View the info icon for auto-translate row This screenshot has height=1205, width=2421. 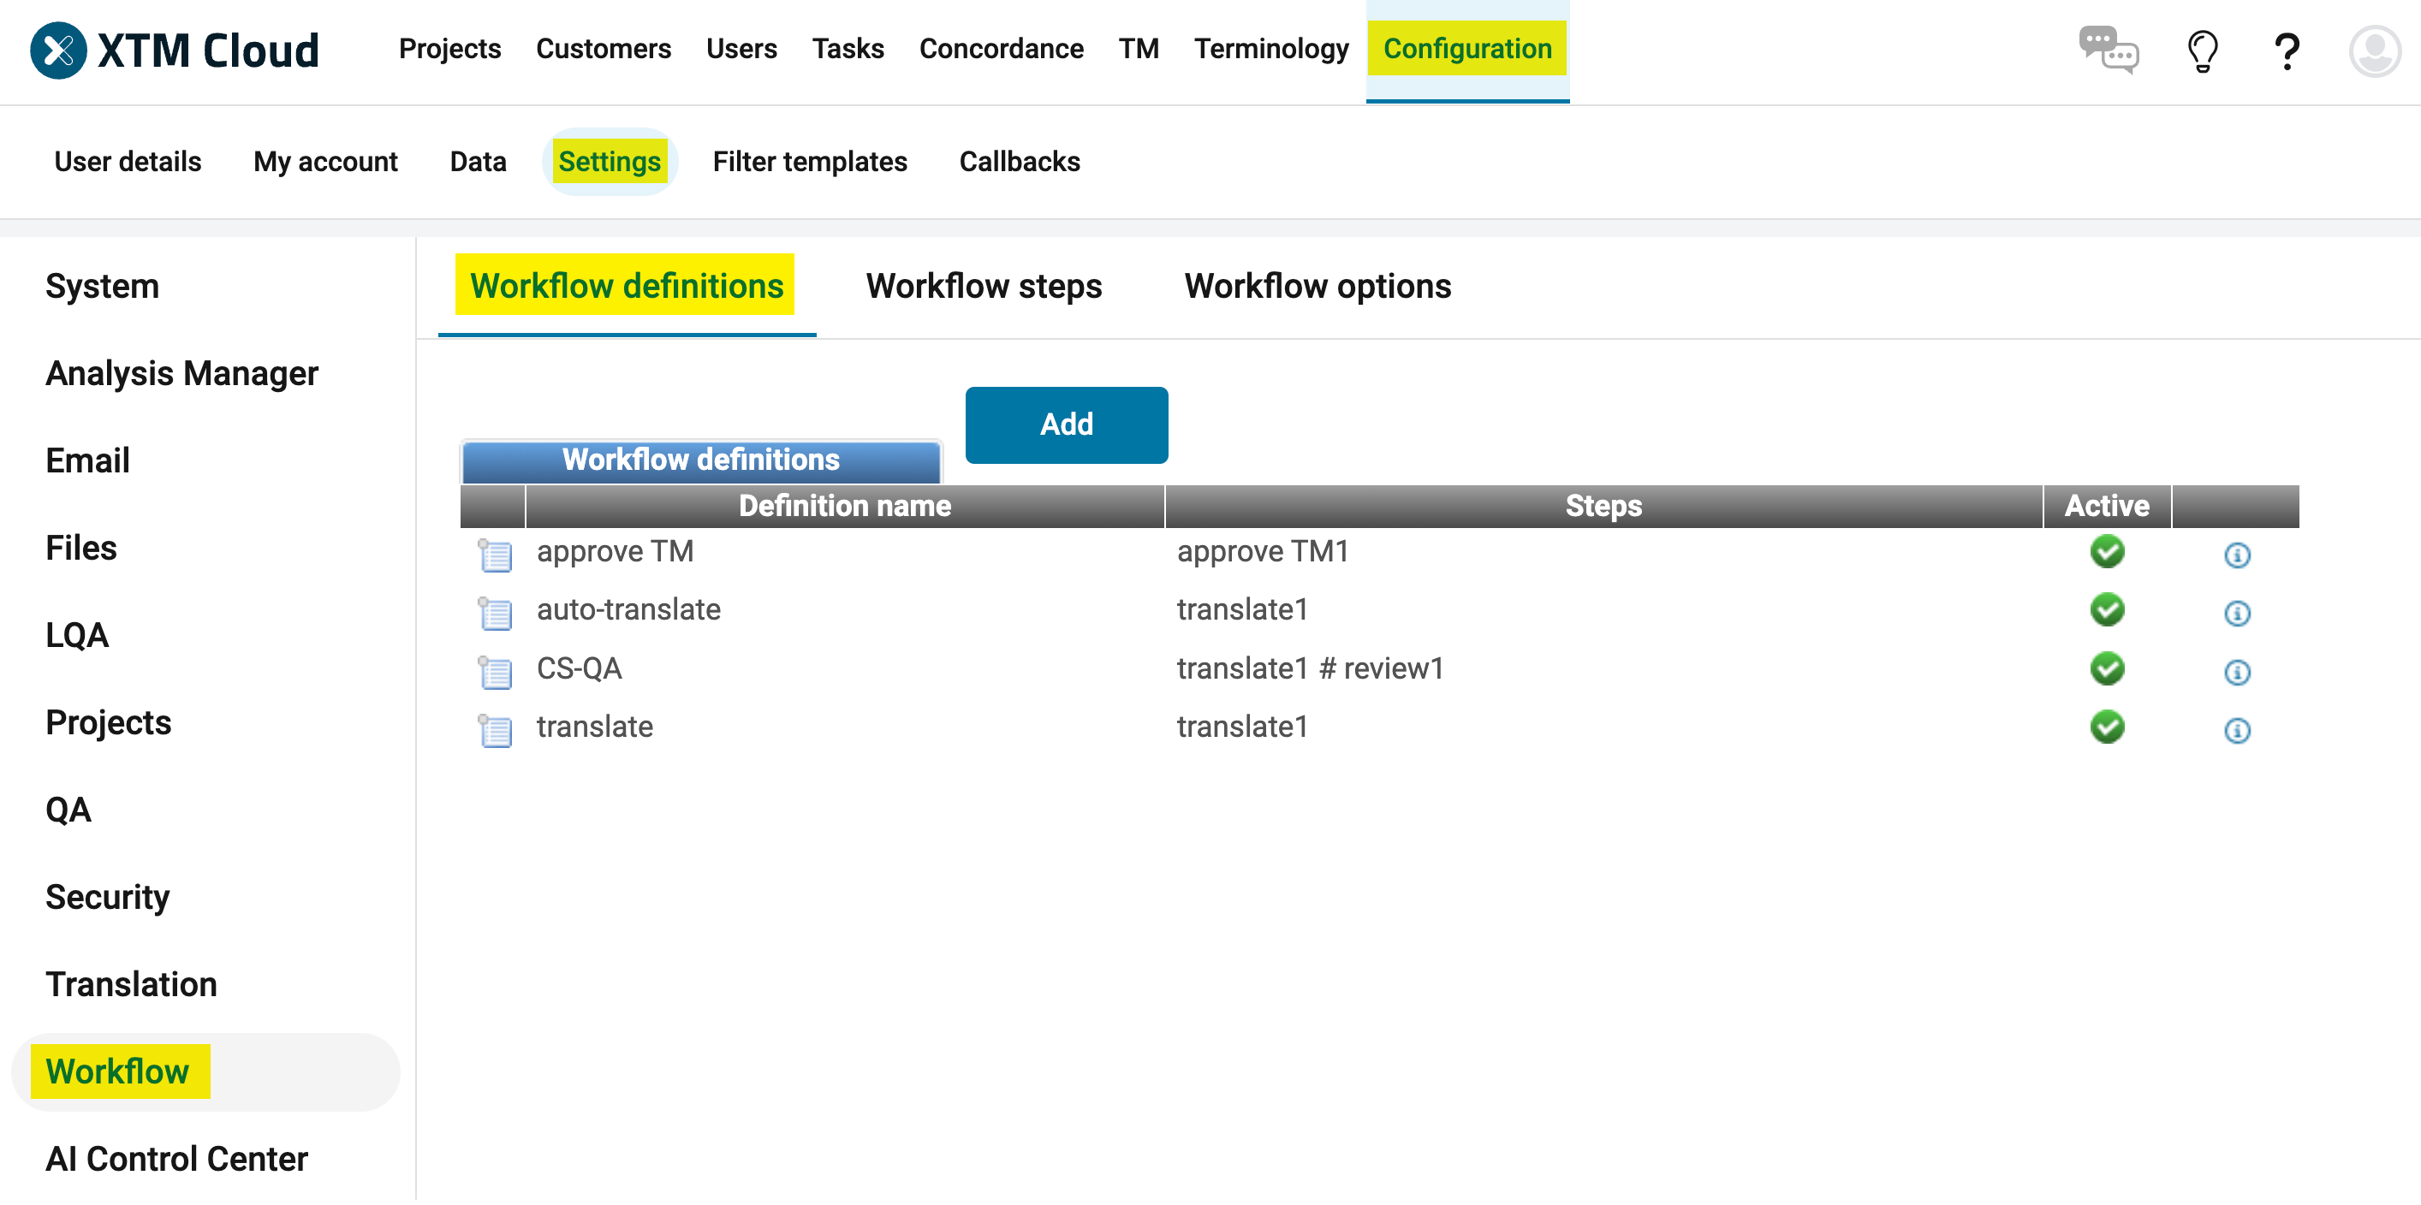tap(2237, 614)
